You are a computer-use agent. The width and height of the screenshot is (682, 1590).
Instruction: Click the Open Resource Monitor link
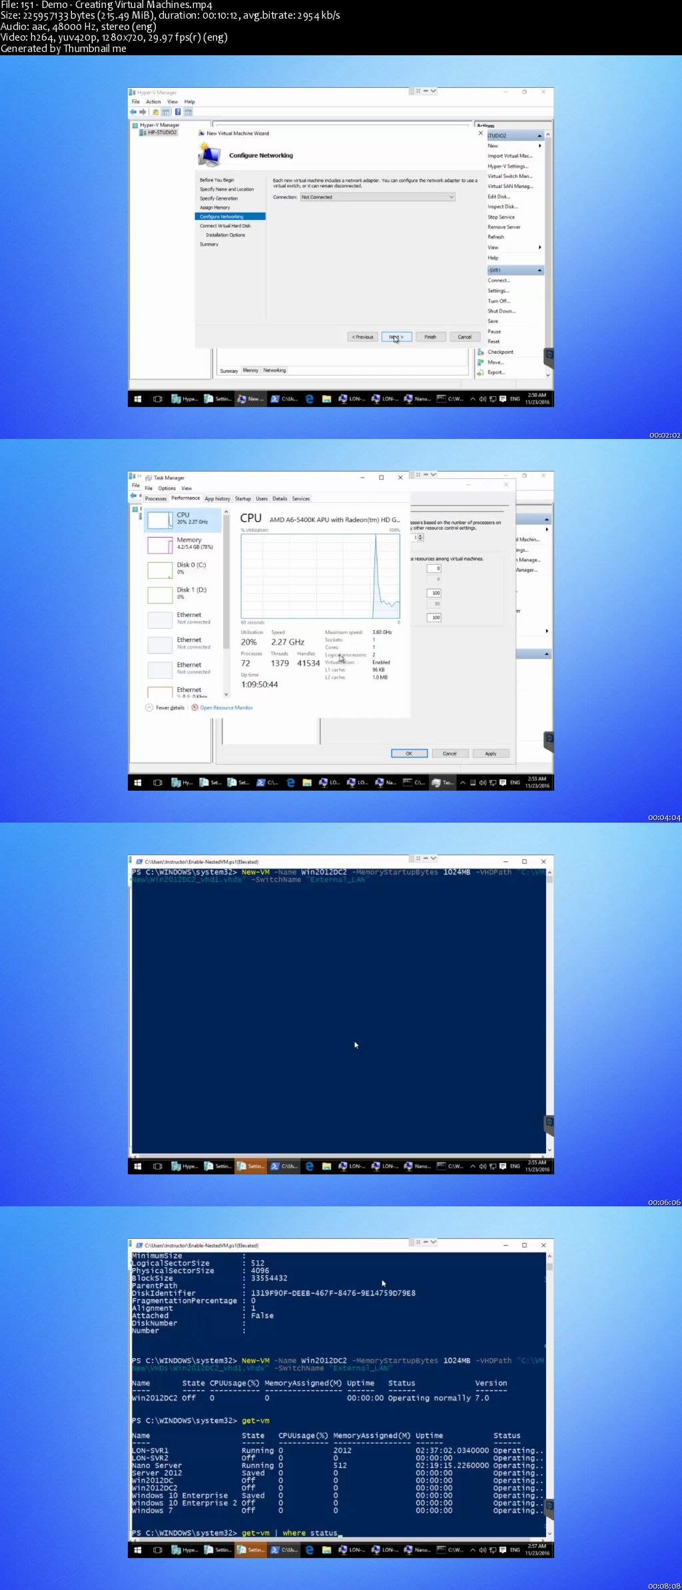(x=226, y=707)
